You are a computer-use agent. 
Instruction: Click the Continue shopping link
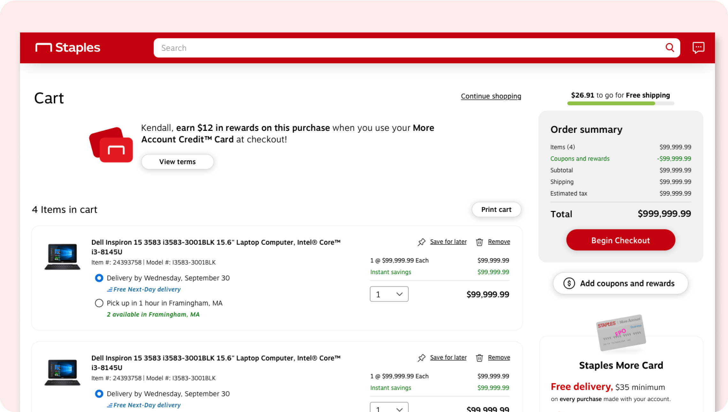point(491,96)
